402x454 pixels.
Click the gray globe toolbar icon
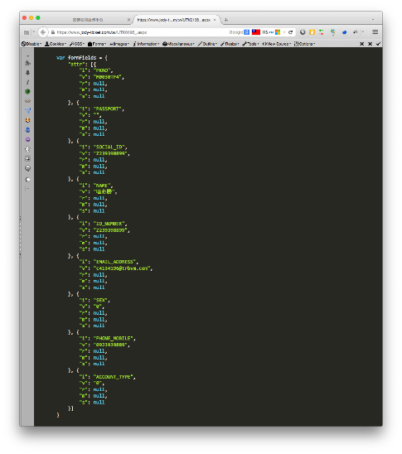coord(303,32)
